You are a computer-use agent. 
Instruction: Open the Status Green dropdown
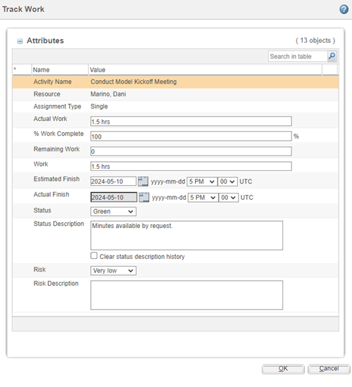pyautogui.click(x=113, y=212)
